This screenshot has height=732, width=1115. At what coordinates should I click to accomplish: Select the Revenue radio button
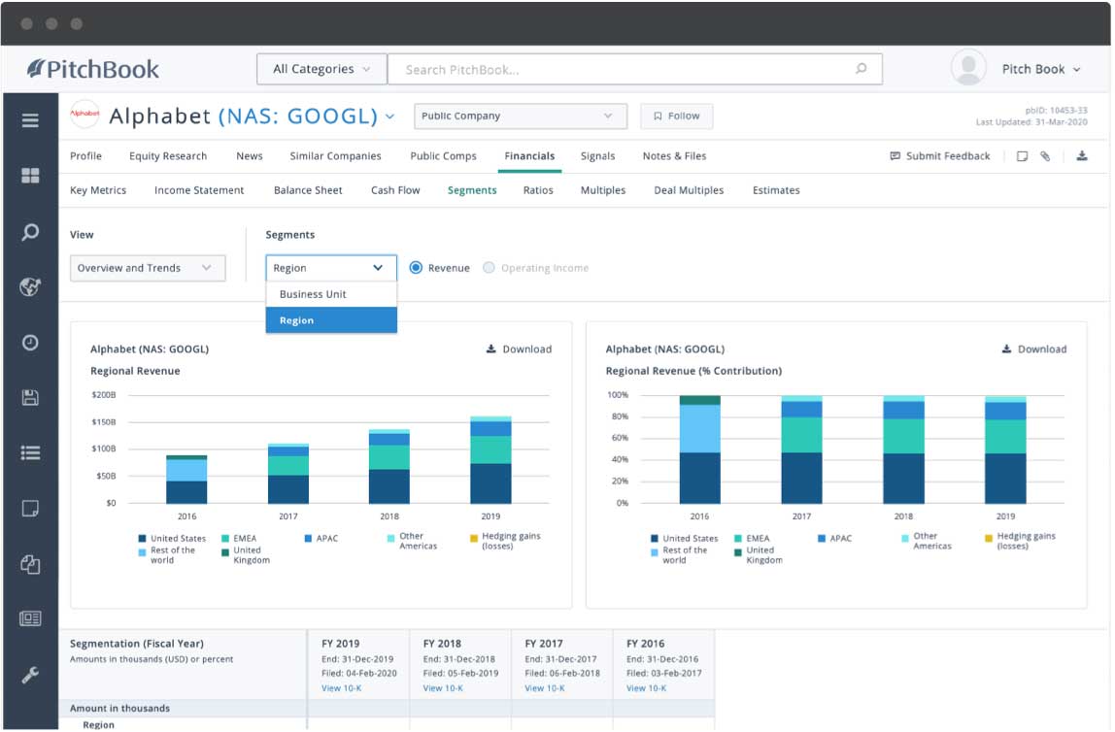[x=416, y=268]
